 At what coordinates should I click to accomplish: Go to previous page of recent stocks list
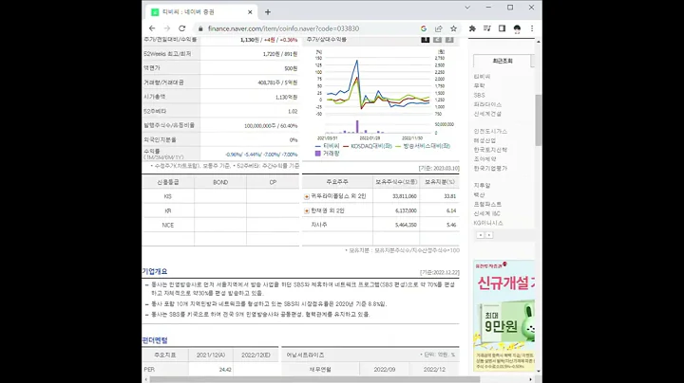pos(481,235)
